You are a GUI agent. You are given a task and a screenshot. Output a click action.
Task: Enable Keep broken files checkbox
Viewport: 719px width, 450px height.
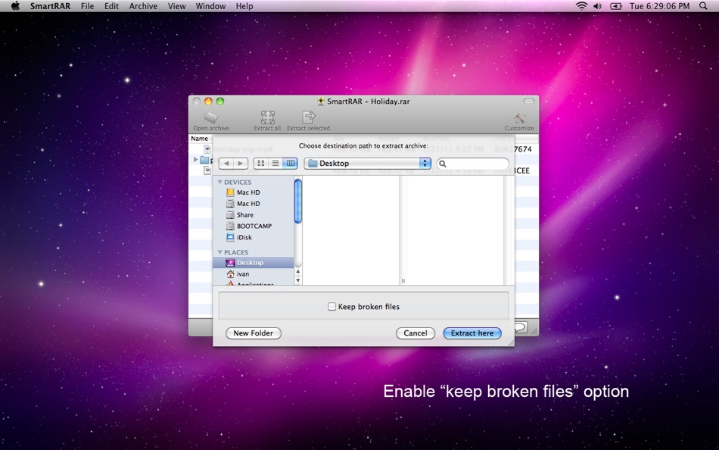click(332, 307)
